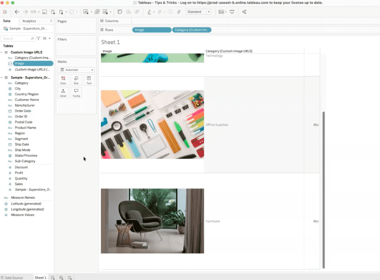Image resolution: width=380 pixels, height=280 pixels.
Task: Click the Size button in the Marks card
Action: [76, 79]
